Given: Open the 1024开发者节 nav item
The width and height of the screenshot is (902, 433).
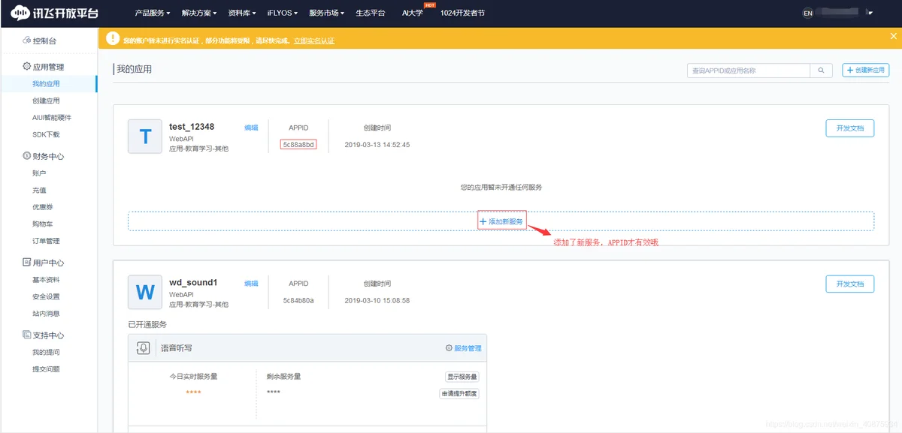Looking at the screenshot, I should pyautogui.click(x=462, y=13).
